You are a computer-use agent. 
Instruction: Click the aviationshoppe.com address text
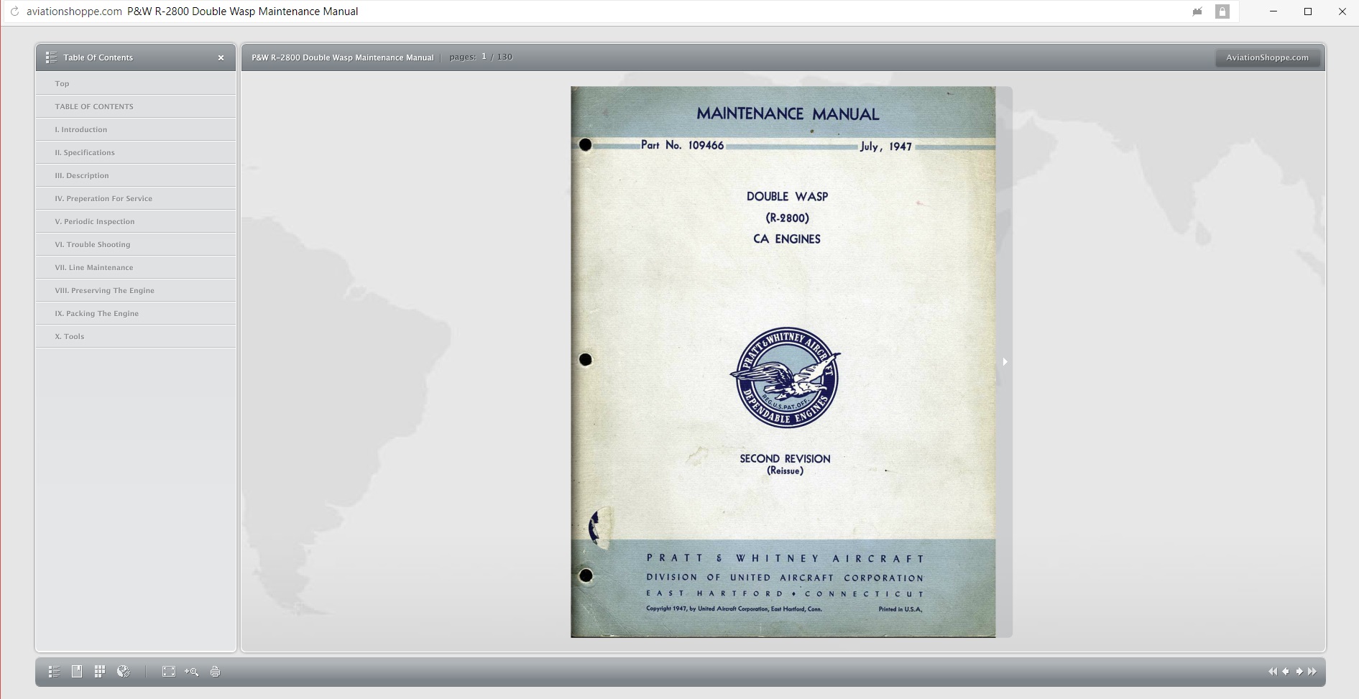(x=74, y=11)
